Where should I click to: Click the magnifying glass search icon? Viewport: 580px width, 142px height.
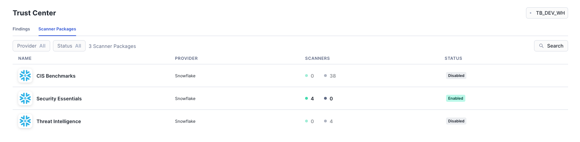point(541,46)
